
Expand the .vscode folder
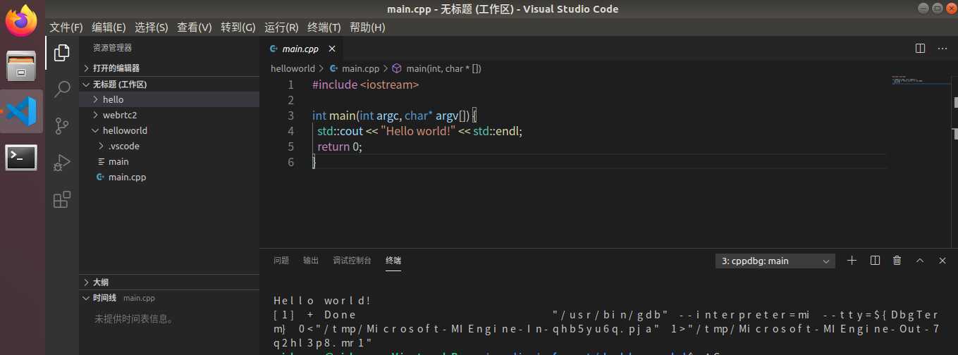[169, 146]
